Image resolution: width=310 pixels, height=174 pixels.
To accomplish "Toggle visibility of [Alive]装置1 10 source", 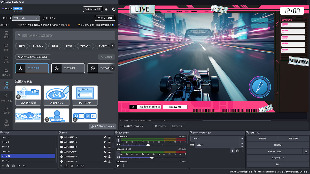I will 105,147.
